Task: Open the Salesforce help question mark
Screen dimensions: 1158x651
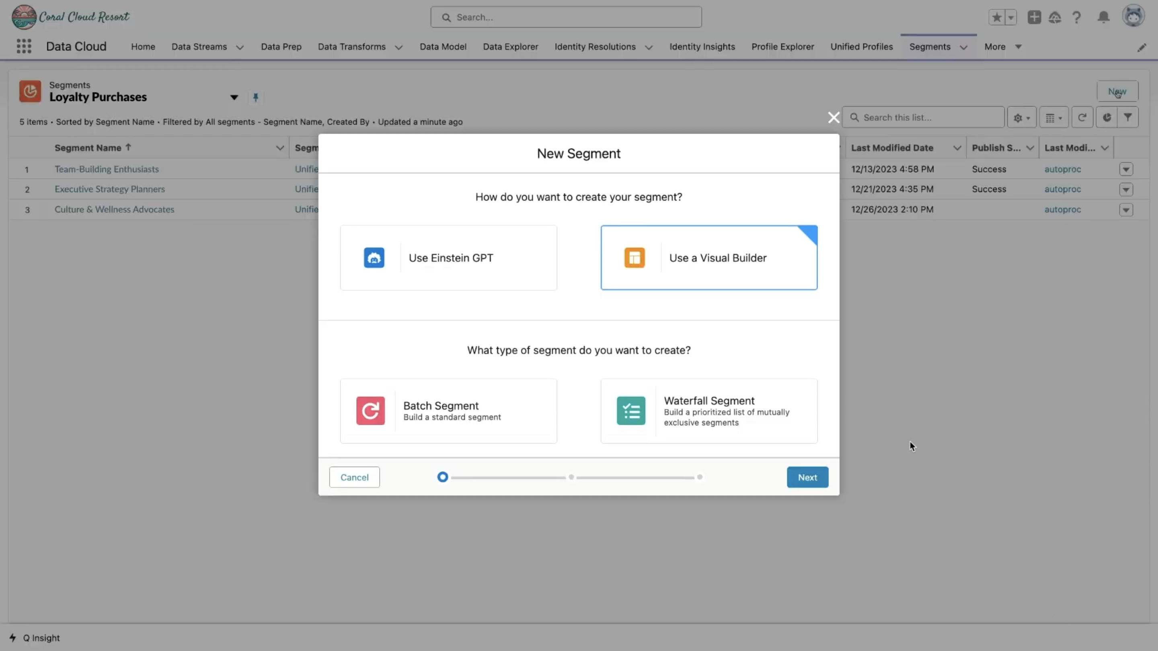Action: [1077, 17]
